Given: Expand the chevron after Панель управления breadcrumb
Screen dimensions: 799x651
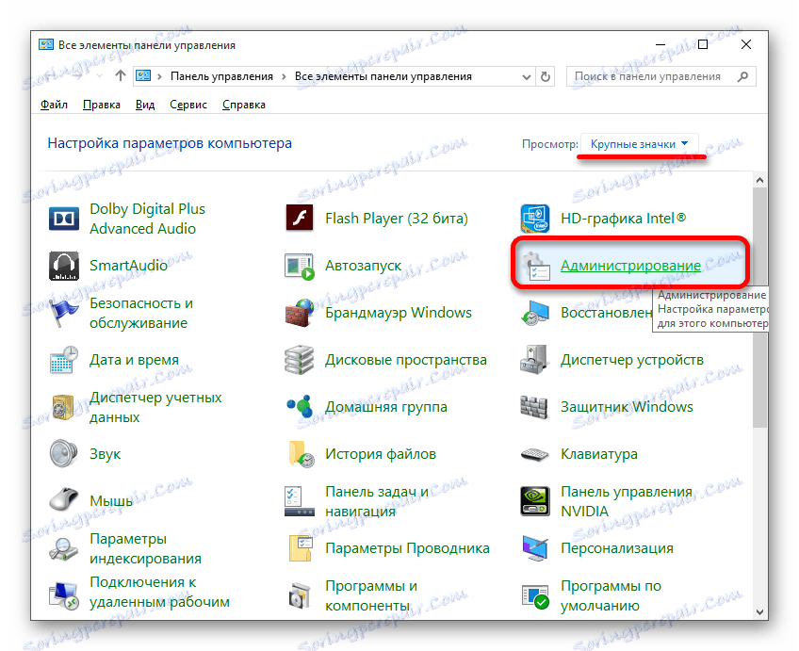Looking at the screenshot, I should coord(284,76).
